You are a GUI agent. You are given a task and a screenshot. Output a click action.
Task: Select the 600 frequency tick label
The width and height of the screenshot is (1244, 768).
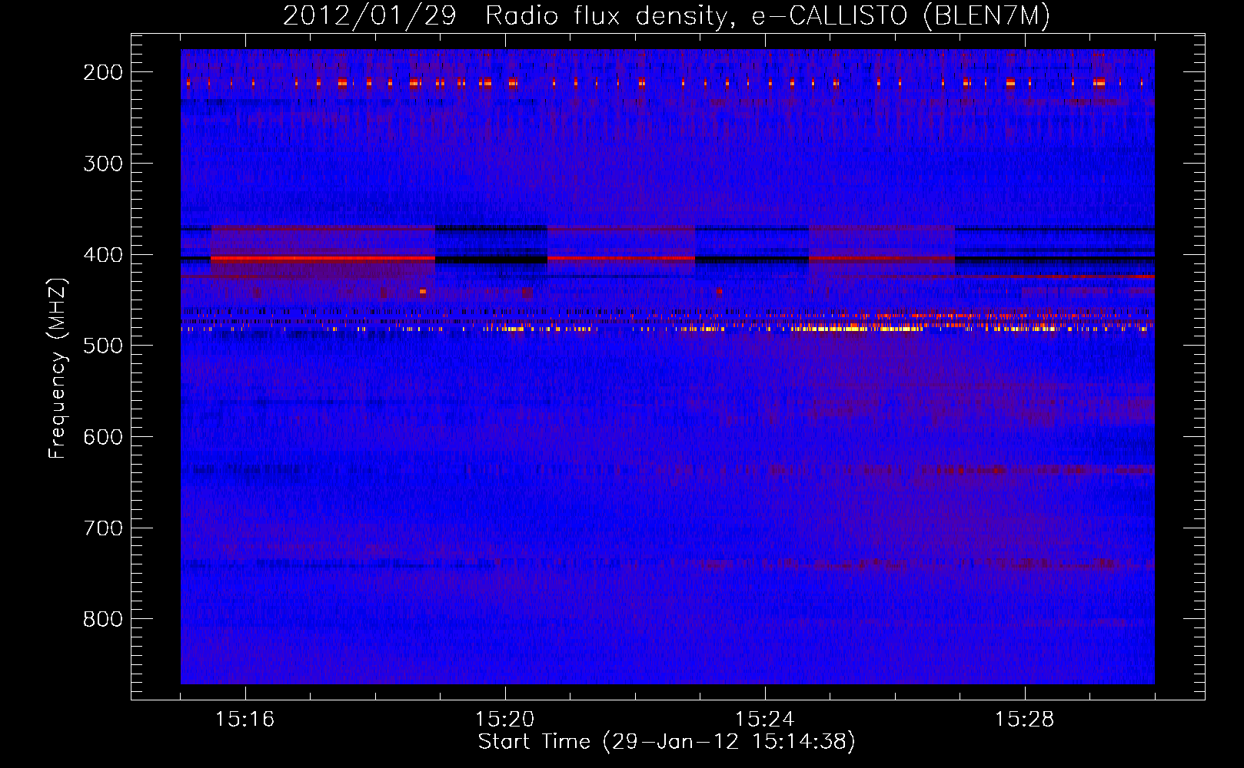(x=103, y=437)
